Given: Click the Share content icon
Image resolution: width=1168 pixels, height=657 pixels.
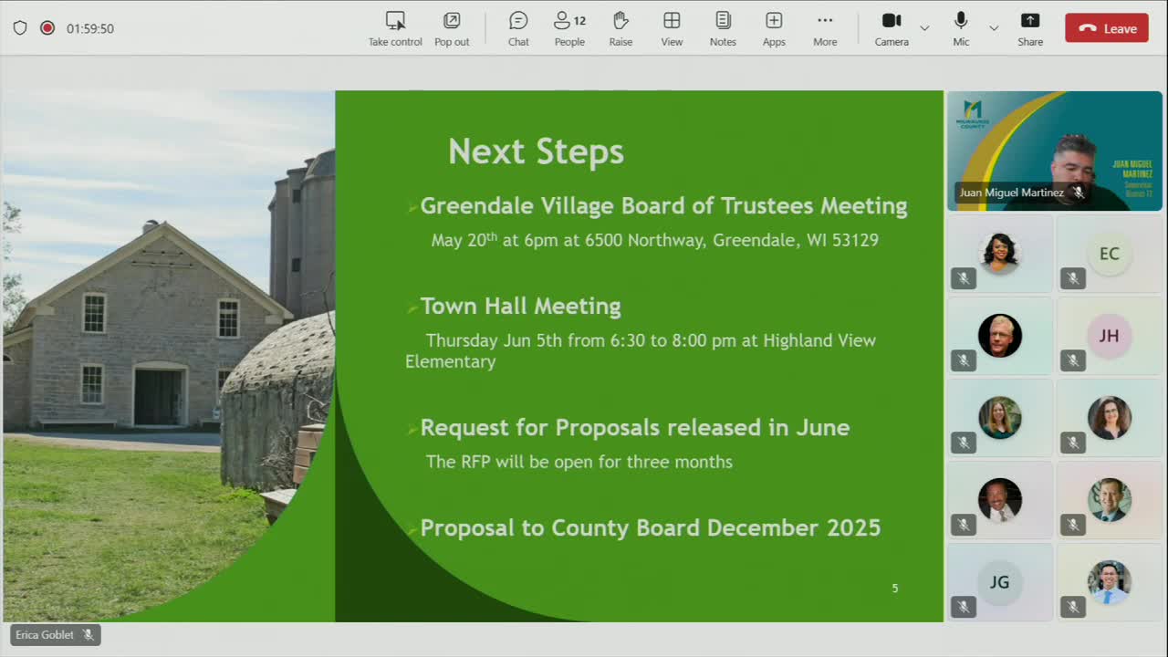Looking at the screenshot, I should [x=1029, y=28].
